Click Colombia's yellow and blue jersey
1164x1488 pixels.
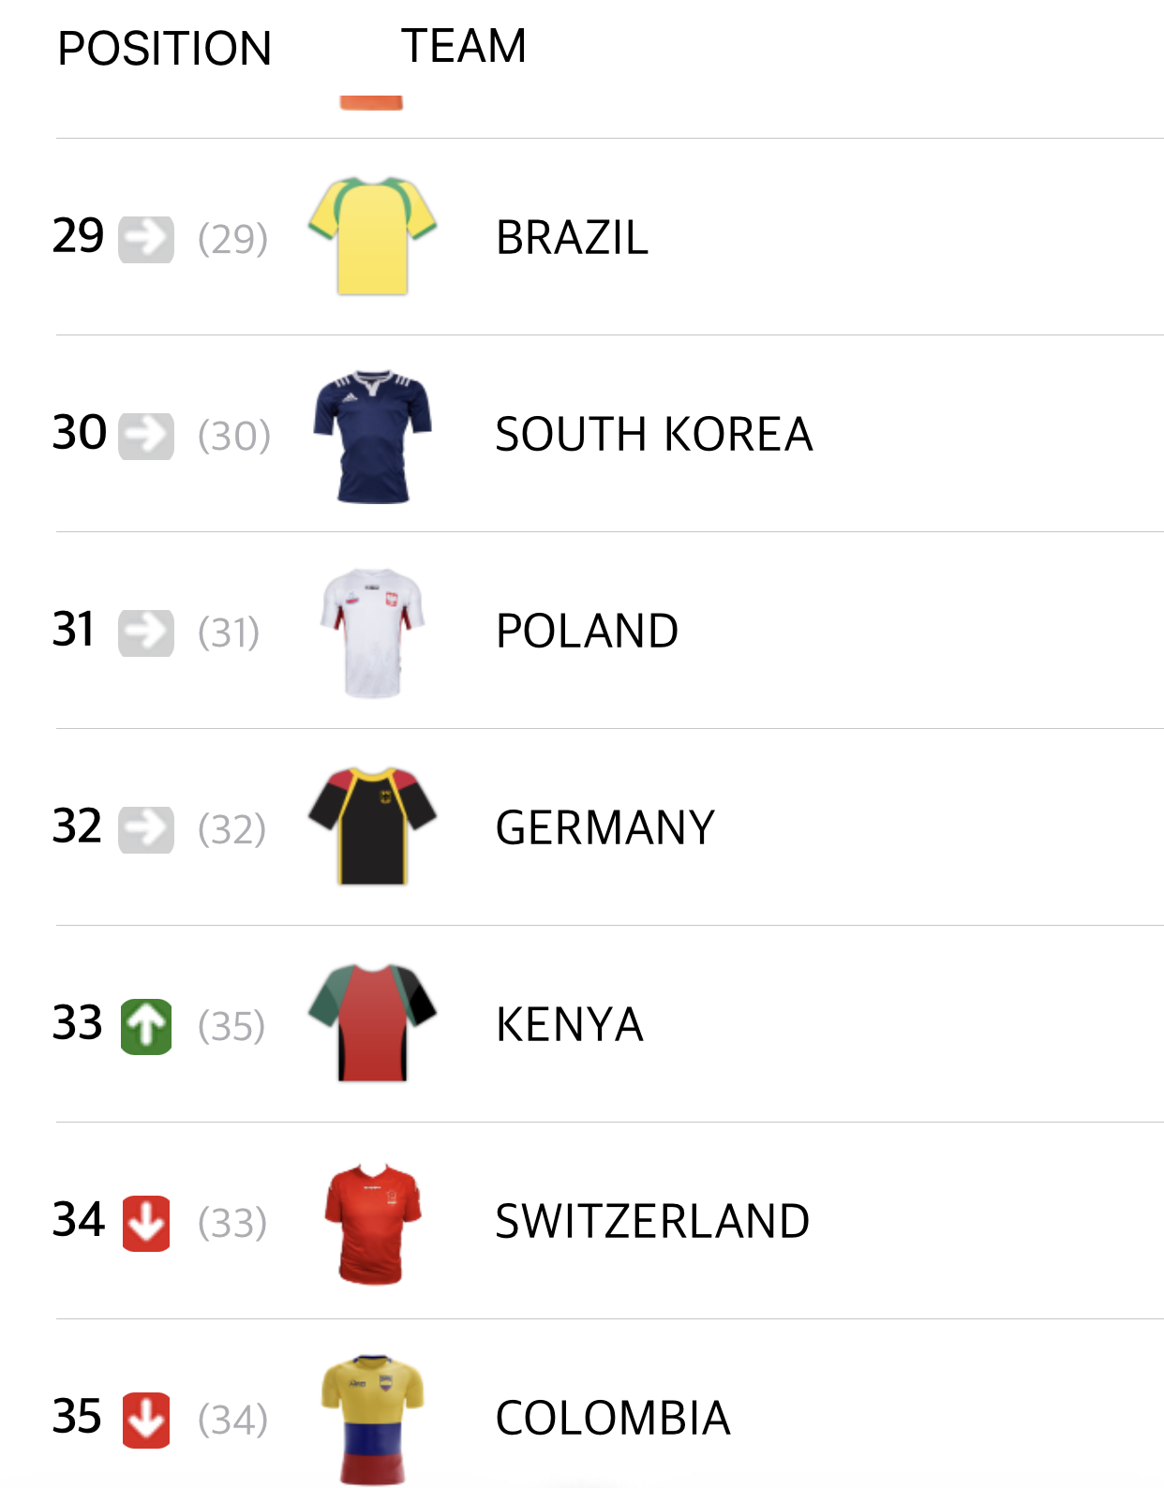[372, 1419]
